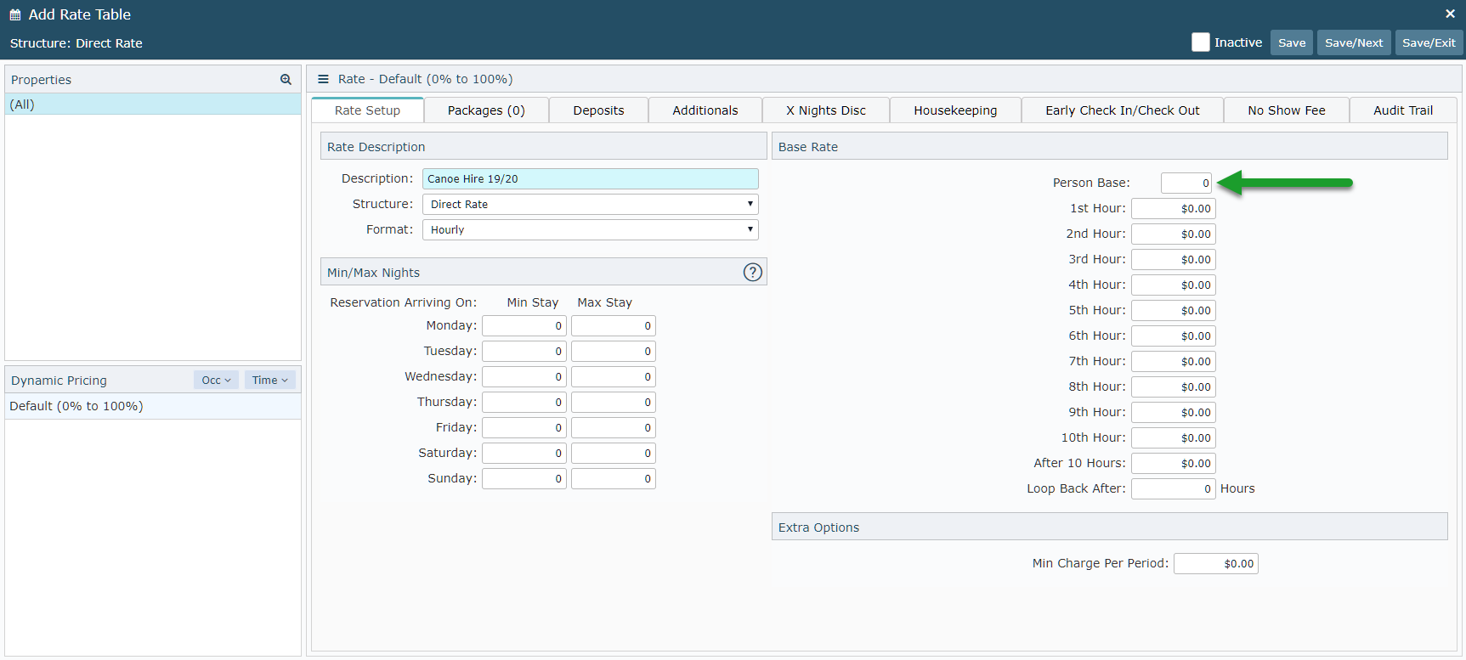Switch to the Rate Setup tab
Screen dimensions: 1466x660
point(367,110)
